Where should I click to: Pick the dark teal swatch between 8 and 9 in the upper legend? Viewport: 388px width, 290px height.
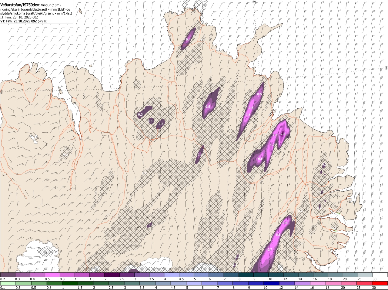pos(246,275)
